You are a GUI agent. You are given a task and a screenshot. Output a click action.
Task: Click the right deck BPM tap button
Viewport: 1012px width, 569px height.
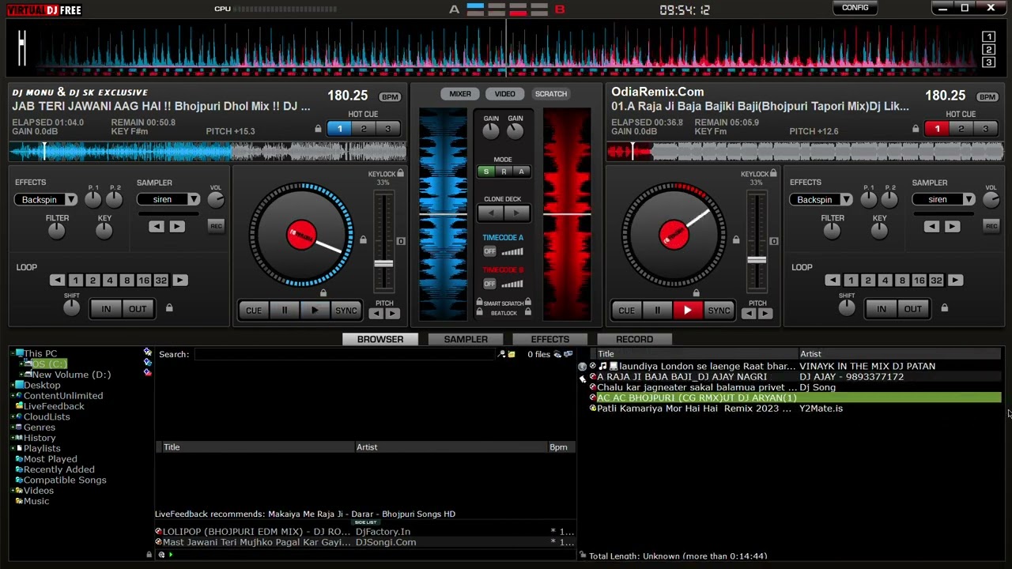(x=987, y=96)
